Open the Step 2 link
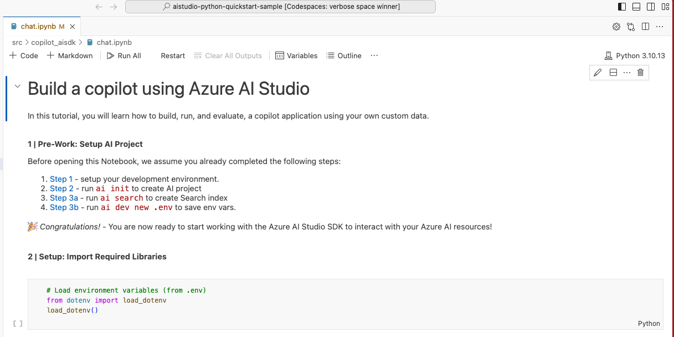The height and width of the screenshot is (337, 674). [x=61, y=188]
